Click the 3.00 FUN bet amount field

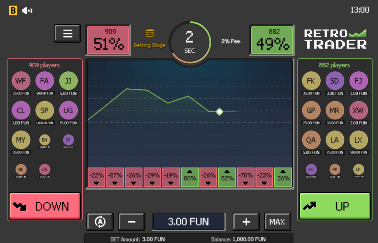click(189, 222)
